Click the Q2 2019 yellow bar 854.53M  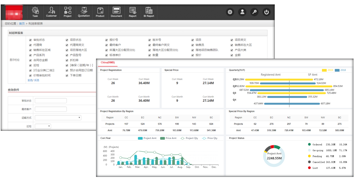311,86
